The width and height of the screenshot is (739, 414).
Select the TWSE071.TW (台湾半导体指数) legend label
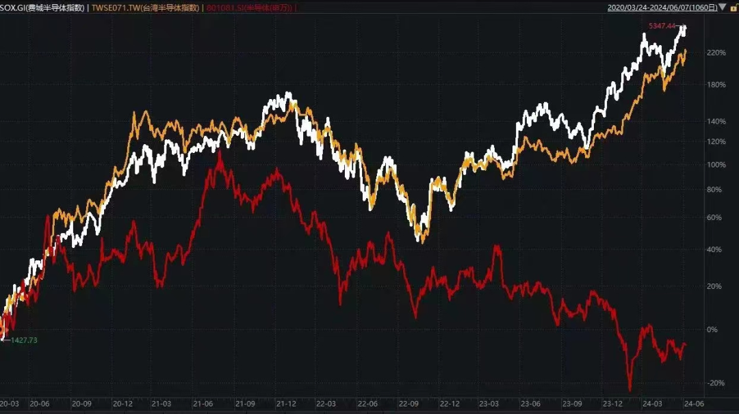[x=146, y=8]
